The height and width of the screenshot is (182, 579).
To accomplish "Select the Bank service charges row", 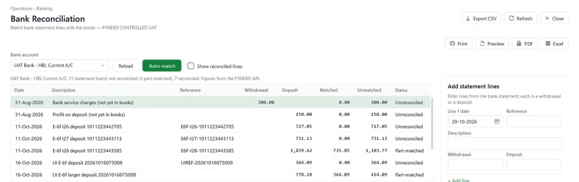I will click(x=221, y=102).
